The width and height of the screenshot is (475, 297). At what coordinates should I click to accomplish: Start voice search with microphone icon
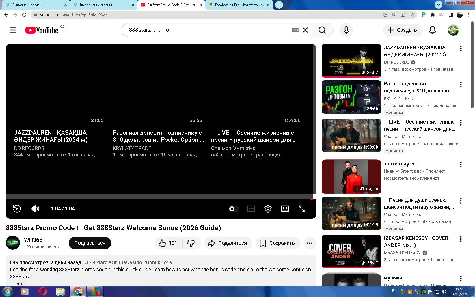pos(346,30)
